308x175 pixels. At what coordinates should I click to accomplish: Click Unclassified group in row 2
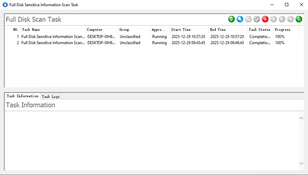pyautogui.click(x=130, y=43)
